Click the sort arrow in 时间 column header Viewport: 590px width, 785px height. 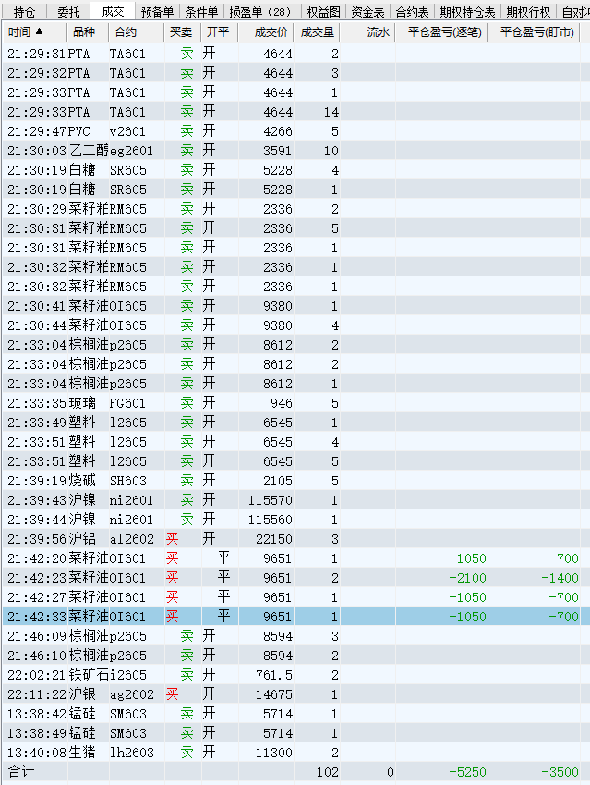39,31
